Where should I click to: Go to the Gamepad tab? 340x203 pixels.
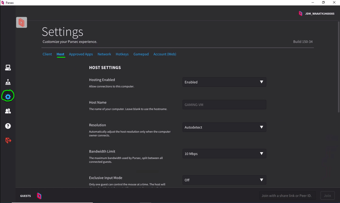(x=141, y=54)
